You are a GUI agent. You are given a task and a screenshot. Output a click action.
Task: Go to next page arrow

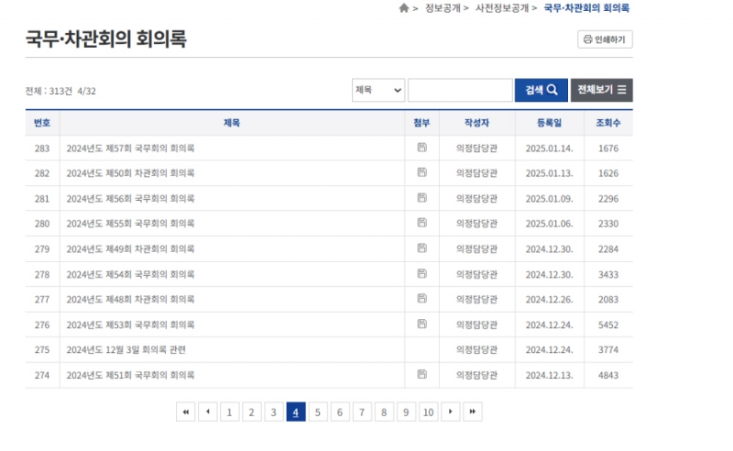click(451, 412)
